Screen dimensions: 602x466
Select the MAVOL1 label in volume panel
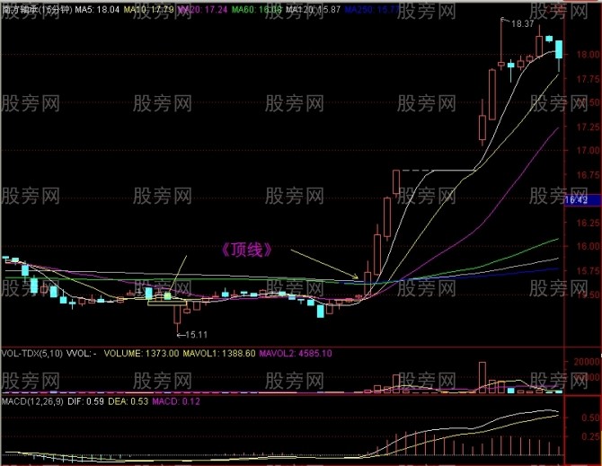point(208,354)
